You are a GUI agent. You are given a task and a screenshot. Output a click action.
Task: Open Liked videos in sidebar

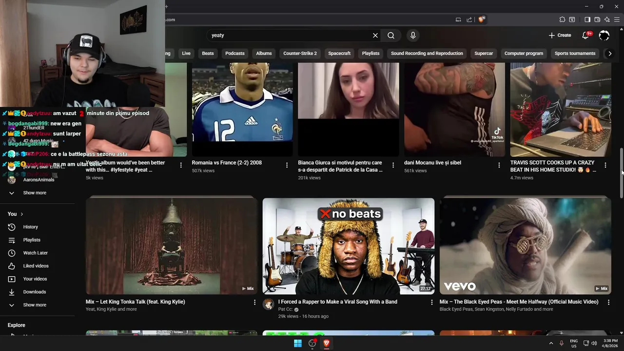36,266
